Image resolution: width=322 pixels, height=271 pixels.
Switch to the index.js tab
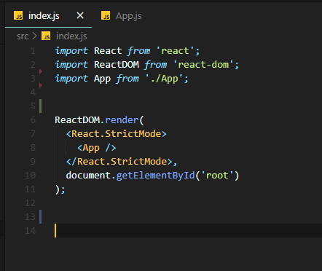pyautogui.click(x=48, y=16)
